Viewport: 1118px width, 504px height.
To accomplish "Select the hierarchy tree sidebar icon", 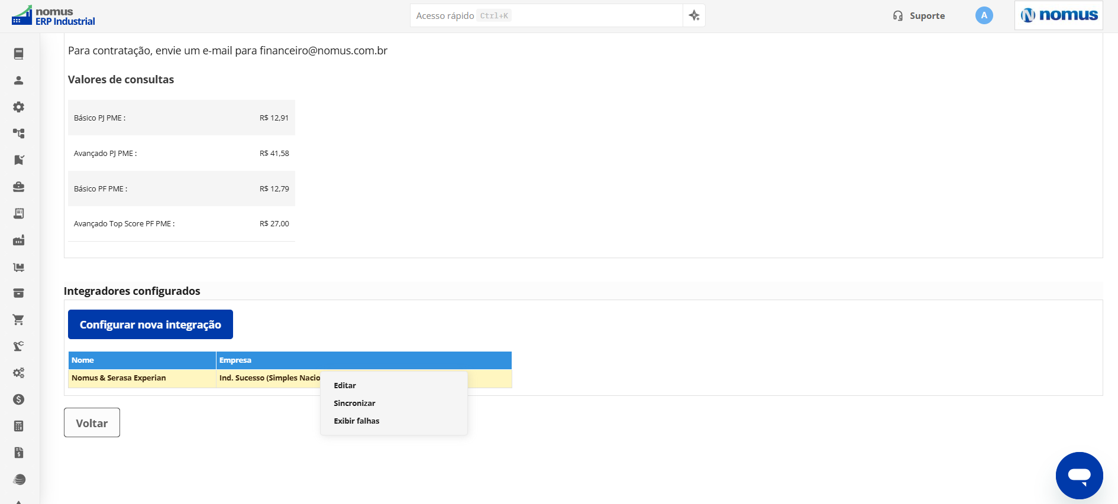I will (19, 134).
